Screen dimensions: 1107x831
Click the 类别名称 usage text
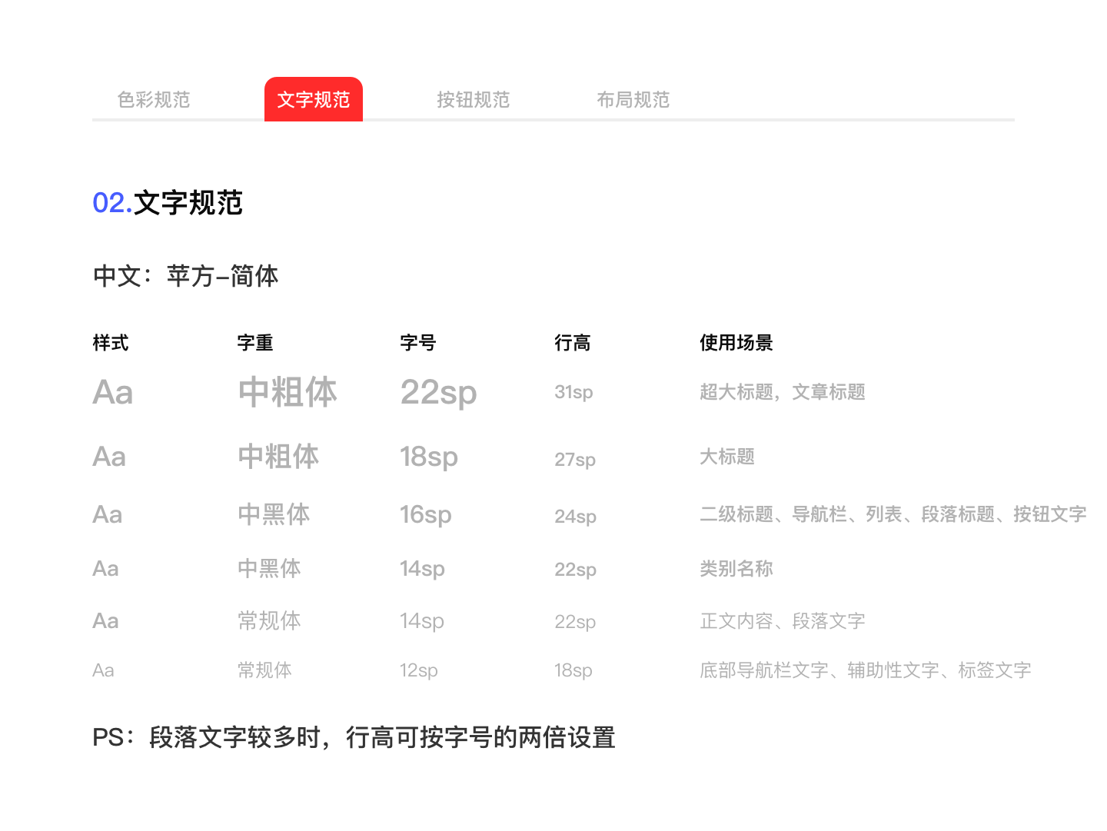pyautogui.click(x=736, y=569)
